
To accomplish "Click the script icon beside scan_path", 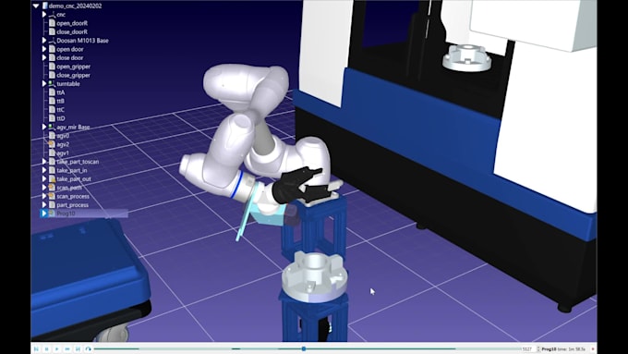I will coord(52,188).
